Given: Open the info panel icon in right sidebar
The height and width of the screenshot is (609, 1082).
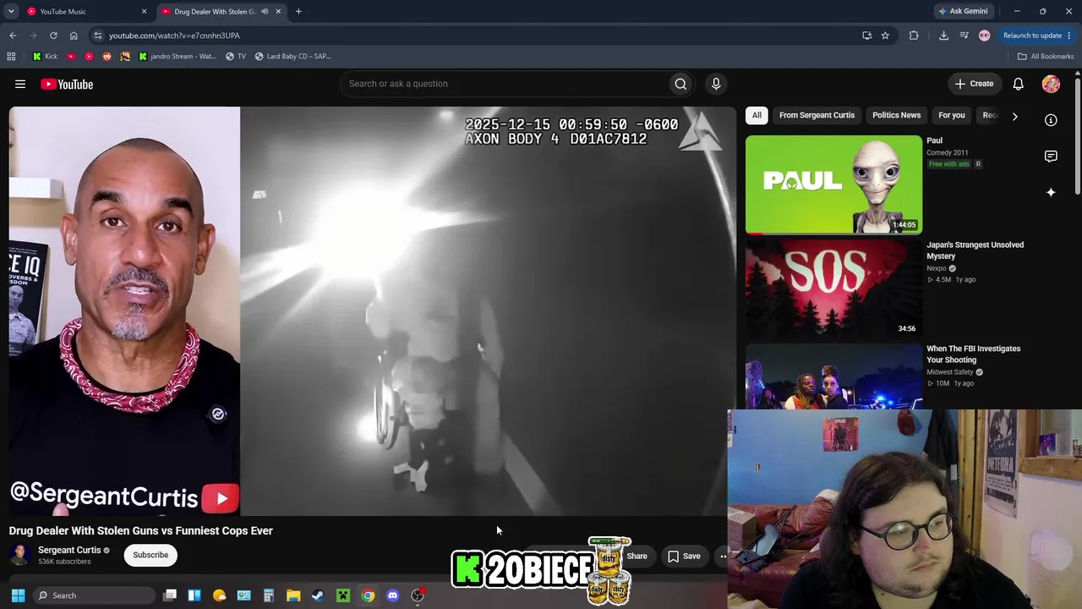Looking at the screenshot, I should click(1051, 120).
